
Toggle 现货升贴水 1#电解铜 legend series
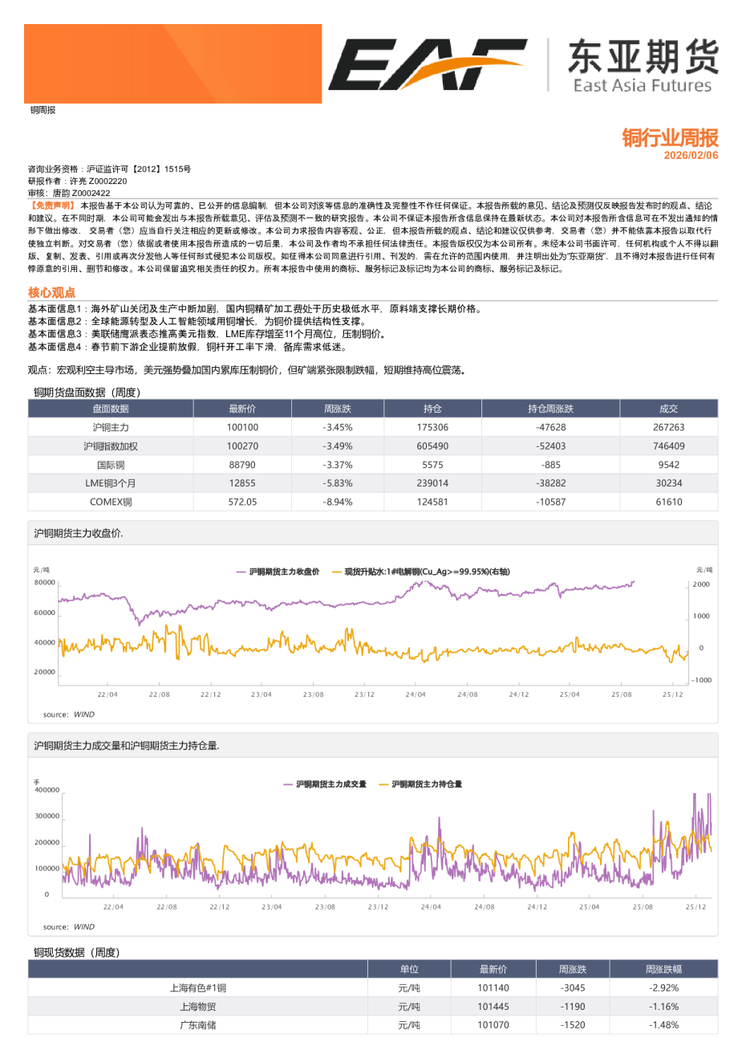426,572
